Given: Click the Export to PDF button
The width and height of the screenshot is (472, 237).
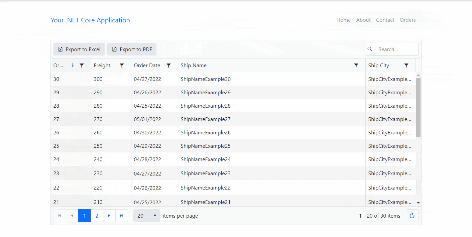Looking at the screenshot, I should coord(132,49).
